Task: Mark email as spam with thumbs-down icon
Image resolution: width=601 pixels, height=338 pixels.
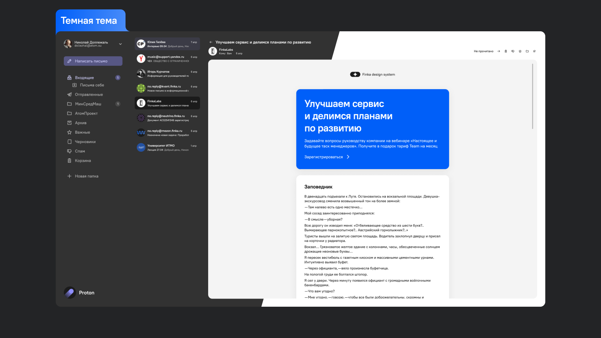Action: point(513,51)
